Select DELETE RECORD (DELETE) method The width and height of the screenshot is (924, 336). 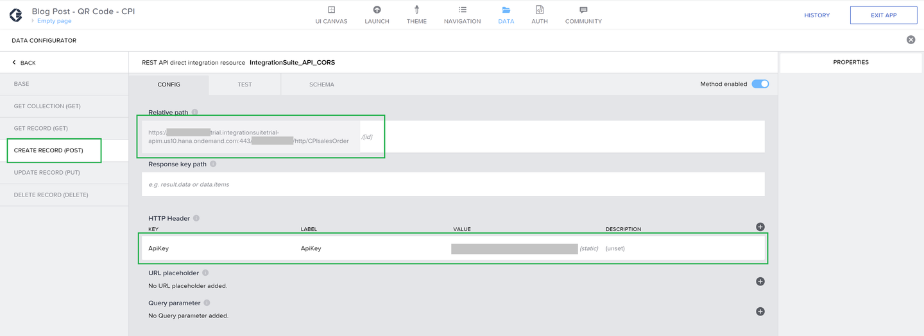coord(64,195)
